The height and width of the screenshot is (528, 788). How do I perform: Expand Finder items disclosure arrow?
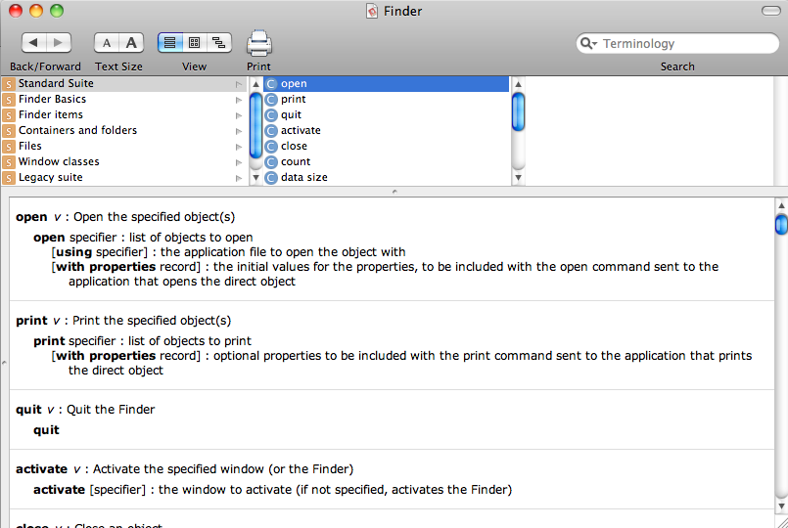click(x=239, y=115)
